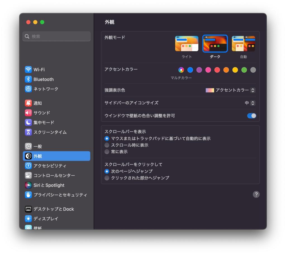Select コントロールセンター sidebar entry
Image resolution: width=286 pixels, height=255 pixels.
54,175
